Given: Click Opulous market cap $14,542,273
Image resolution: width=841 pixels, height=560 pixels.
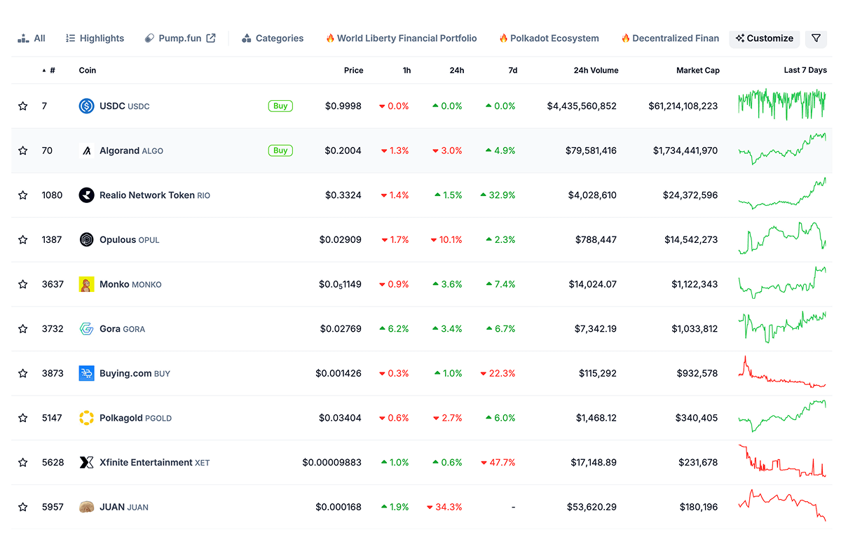Looking at the screenshot, I should pos(691,240).
